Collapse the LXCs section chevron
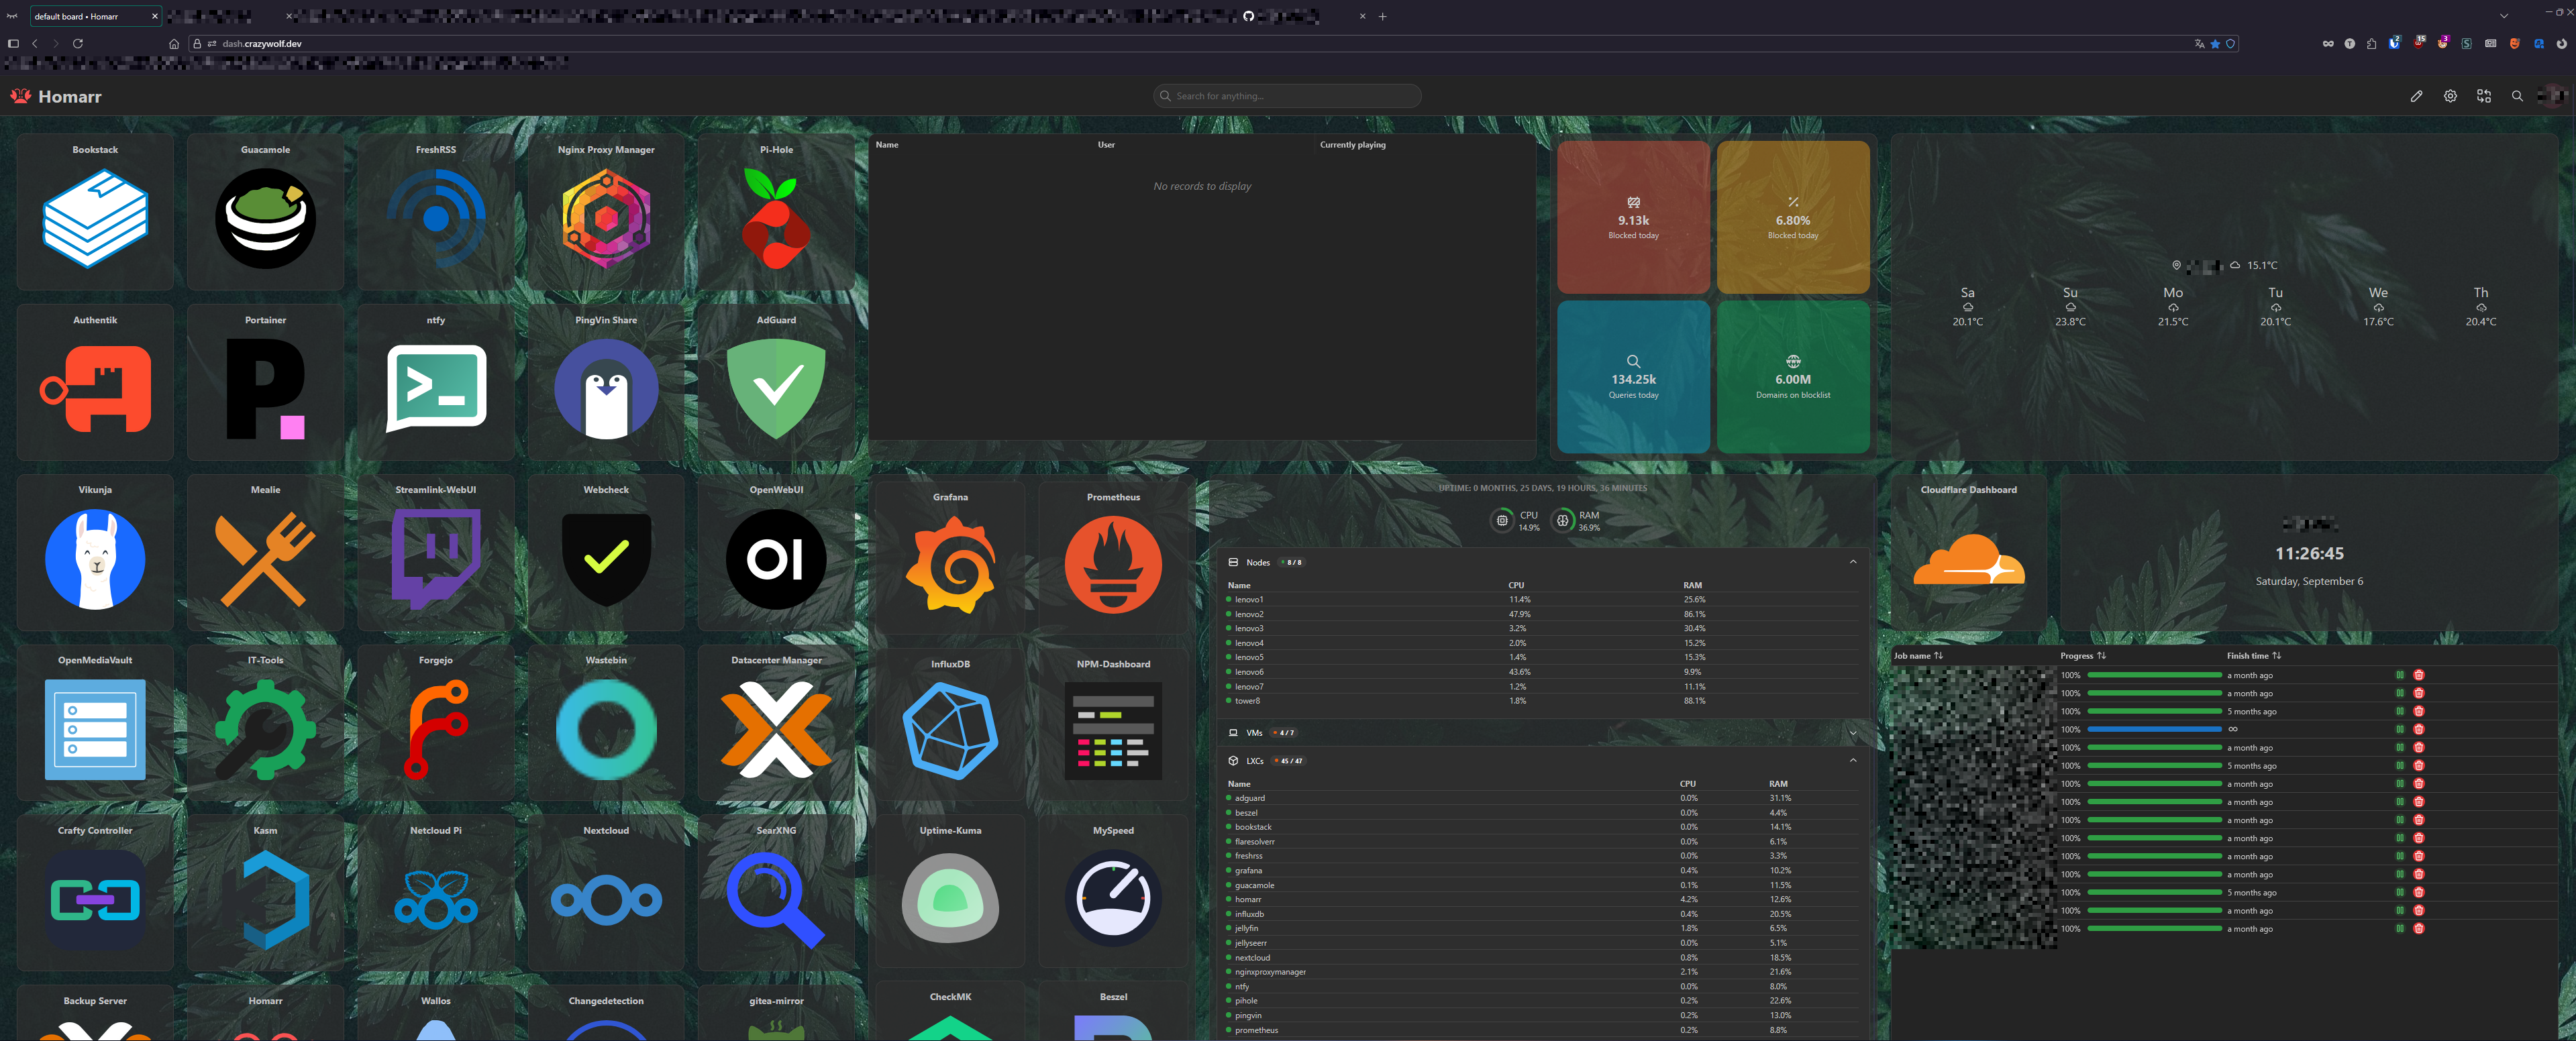This screenshot has width=2576, height=1041. (1852, 761)
